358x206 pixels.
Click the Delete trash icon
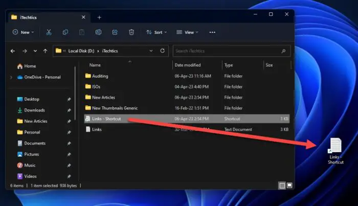(131, 32)
